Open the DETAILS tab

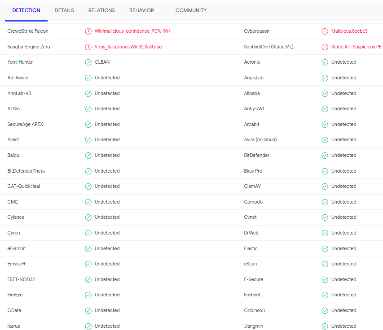[x=64, y=10]
